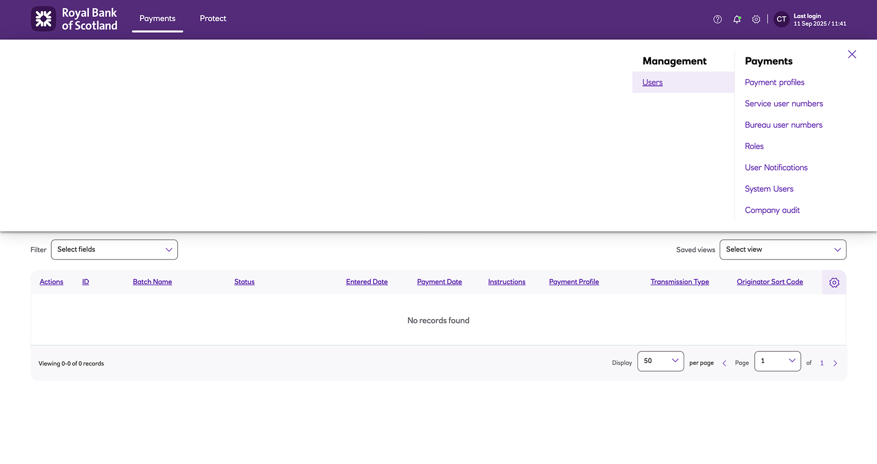The image size is (877, 464).
Task: Close the settings menu panel
Action: coord(852,54)
